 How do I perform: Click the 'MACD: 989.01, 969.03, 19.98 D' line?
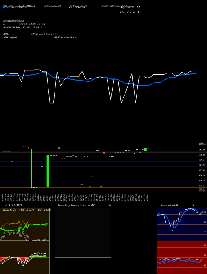point(23,27)
